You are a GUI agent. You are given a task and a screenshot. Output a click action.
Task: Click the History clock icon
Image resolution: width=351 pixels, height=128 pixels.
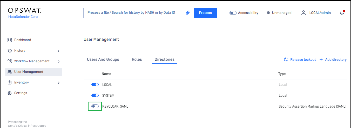pos(10,51)
